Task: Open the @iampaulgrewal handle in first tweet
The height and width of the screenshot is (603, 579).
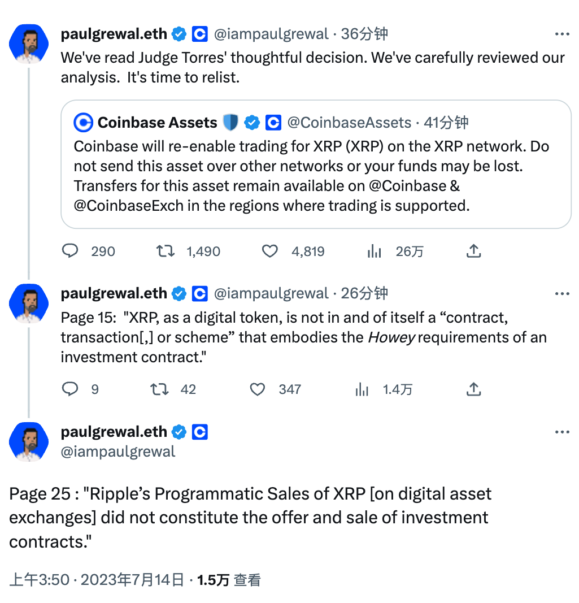Action: (271, 34)
